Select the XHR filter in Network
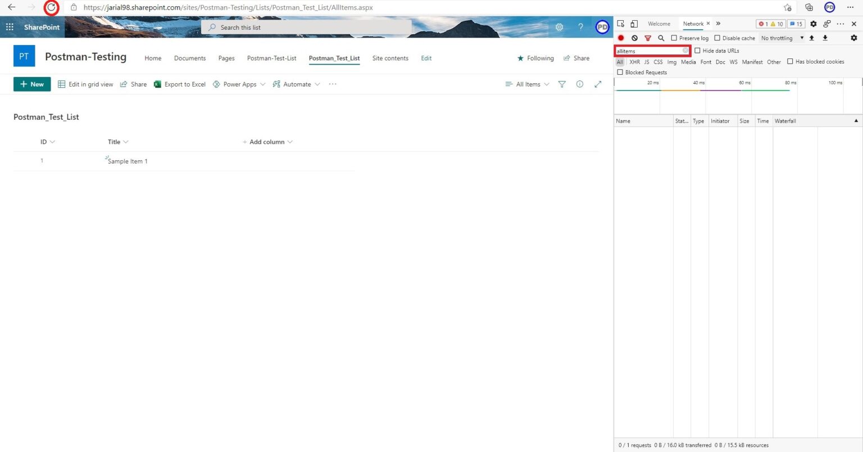The image size is (863, 452). pyautogui.click(x=634, y=62)
